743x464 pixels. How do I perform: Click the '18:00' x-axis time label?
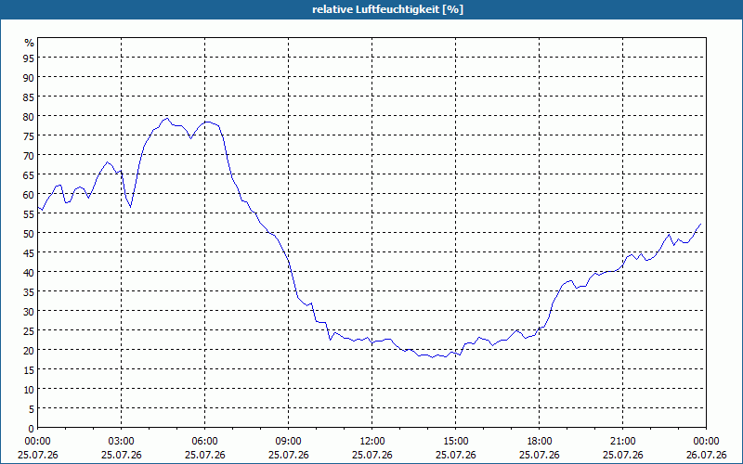[x=540, y=442]
